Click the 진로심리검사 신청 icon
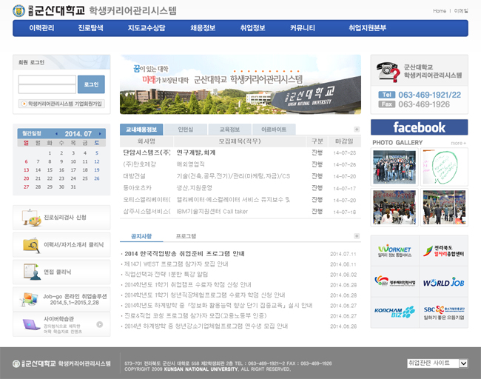The height and width of the screenshot is (379, 481). click(30, 218)
